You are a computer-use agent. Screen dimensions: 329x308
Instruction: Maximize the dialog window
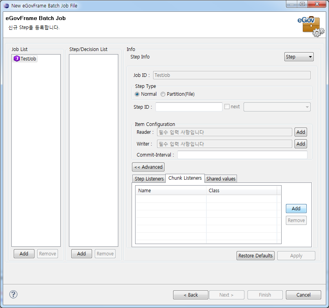302,4
